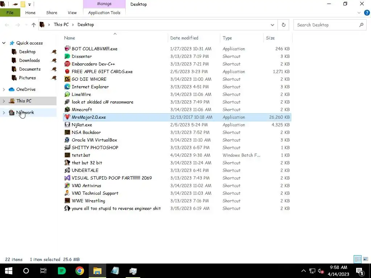Open the Application Tools tab
The width and height of the screenshot is (371, 278).
[x=104, y=13]
